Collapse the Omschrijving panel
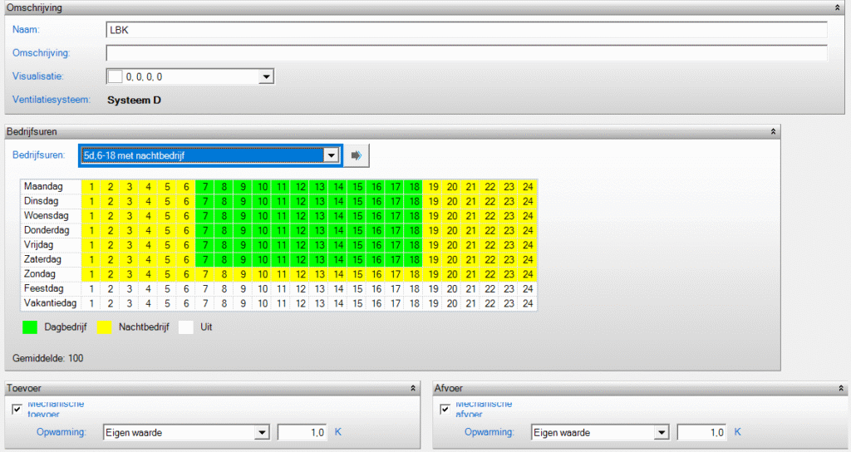The width and height of the screenshot is (851, 452). click(x=838, y=7)
